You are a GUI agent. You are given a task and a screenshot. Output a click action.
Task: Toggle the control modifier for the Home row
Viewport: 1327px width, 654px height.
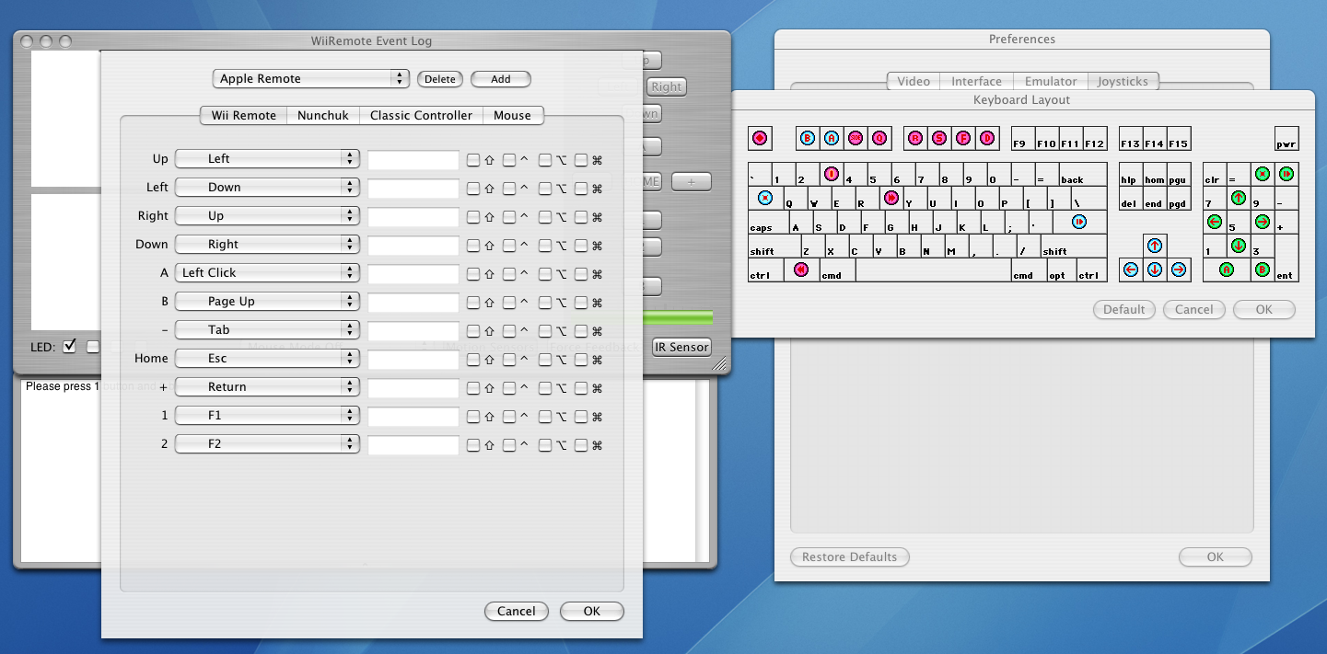(509, 359)
